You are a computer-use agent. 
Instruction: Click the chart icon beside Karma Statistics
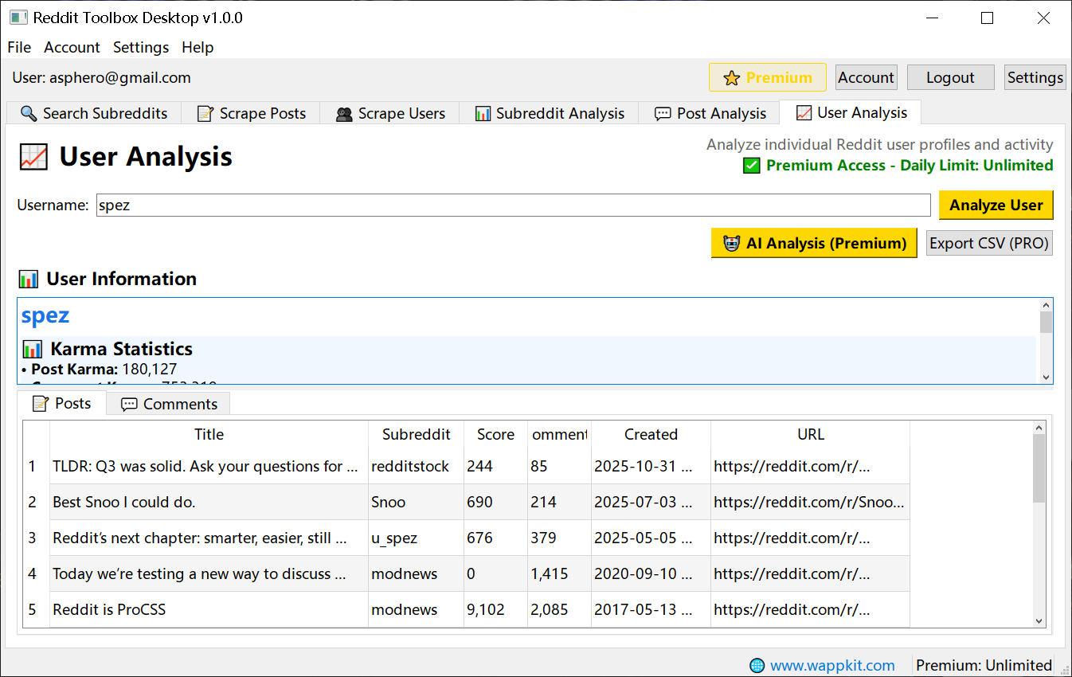coord(33,349)
